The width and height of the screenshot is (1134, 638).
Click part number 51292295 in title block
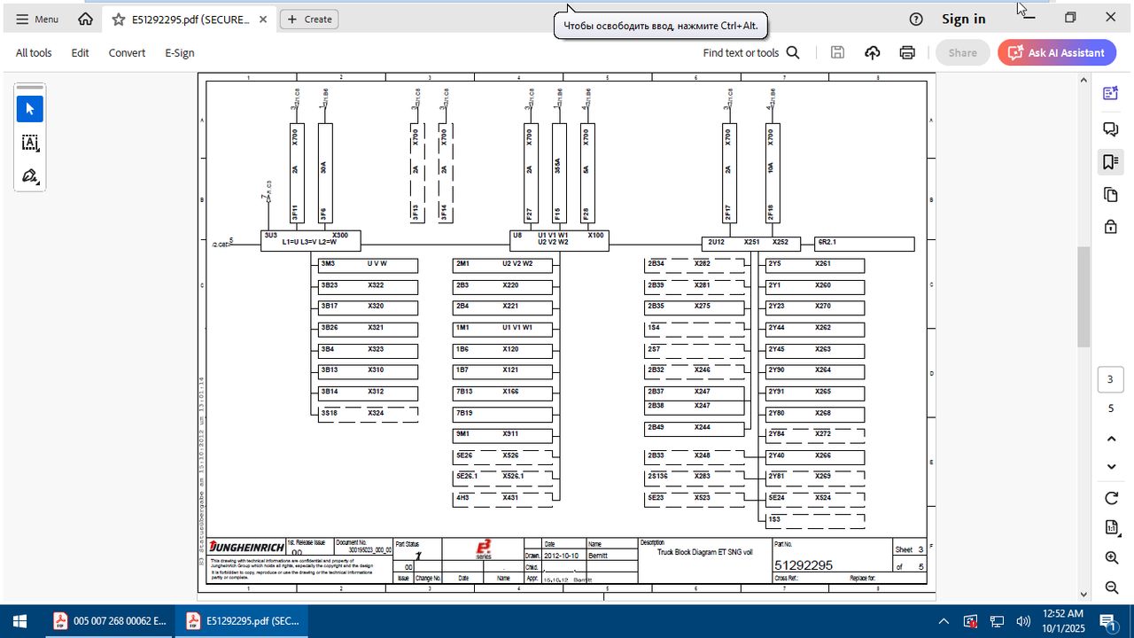click(x=804, y=565)
